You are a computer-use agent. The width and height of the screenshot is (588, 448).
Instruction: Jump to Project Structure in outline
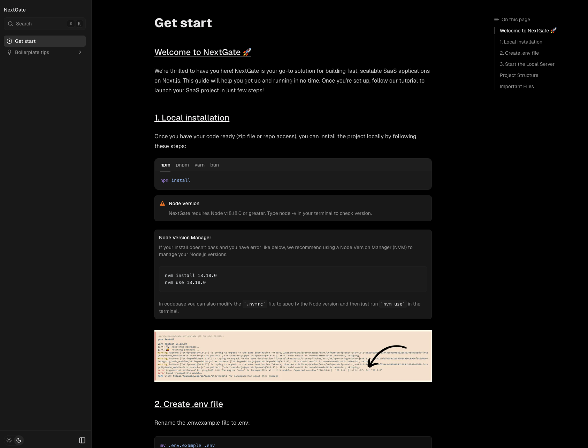tap(519, 75)
